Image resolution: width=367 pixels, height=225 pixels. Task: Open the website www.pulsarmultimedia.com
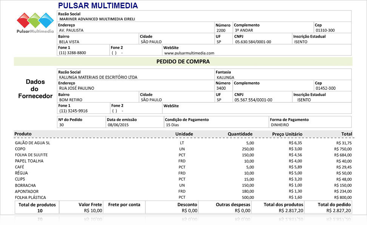189,53
